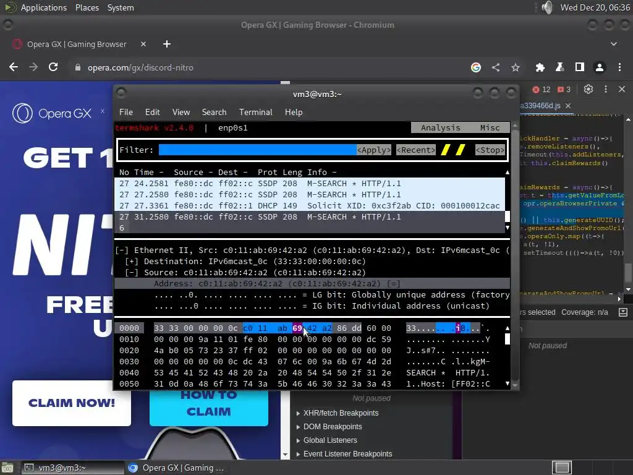This screenshot has height=475, width=633.
Task: Click the CLAIM NOW! button
Action: [72, 403]
